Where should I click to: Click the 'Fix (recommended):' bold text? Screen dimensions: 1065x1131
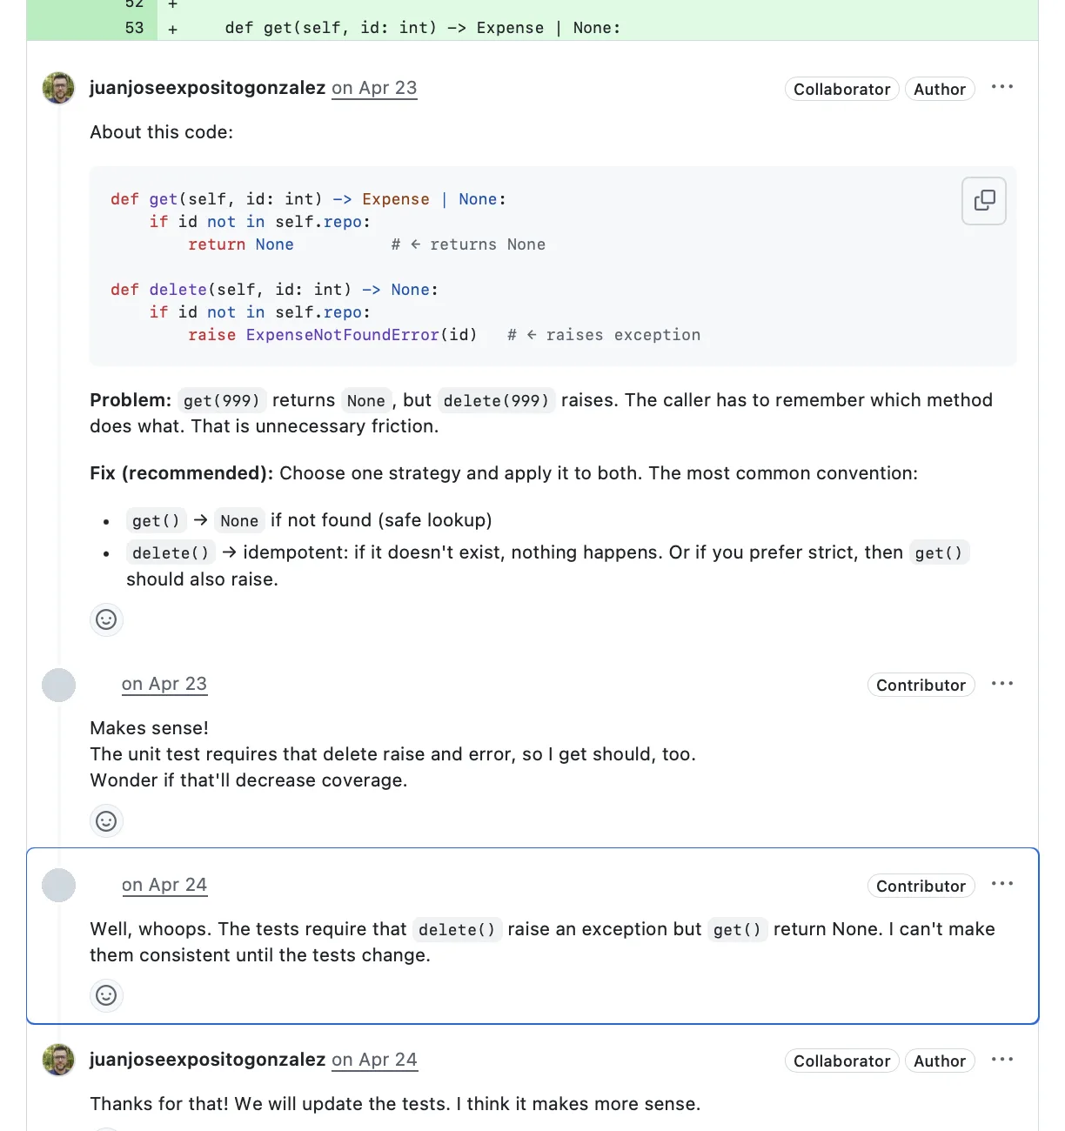[182, 473]
